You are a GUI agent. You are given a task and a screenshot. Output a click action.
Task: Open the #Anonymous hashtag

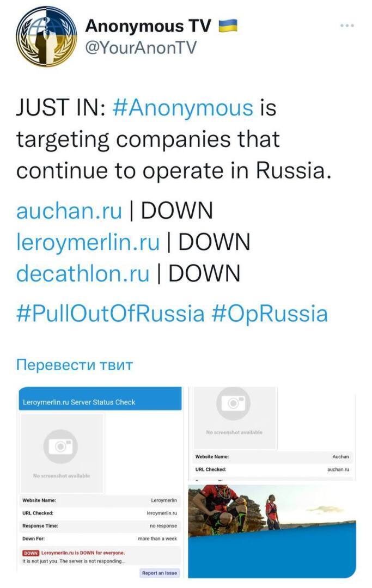click(x=183, y=107)
